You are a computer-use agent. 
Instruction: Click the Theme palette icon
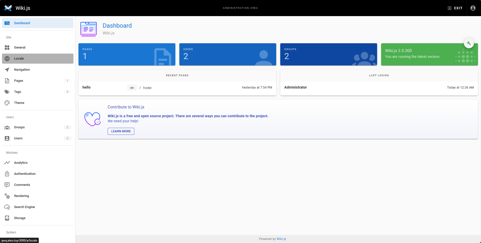click(x=7, y=103)
